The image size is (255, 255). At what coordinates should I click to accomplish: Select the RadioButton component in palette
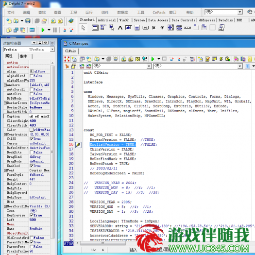point(162,28)
